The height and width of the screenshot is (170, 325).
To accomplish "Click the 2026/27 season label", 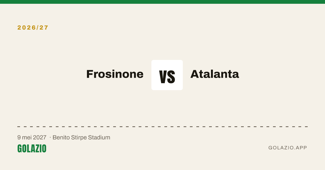I will (x=33, y=28).
